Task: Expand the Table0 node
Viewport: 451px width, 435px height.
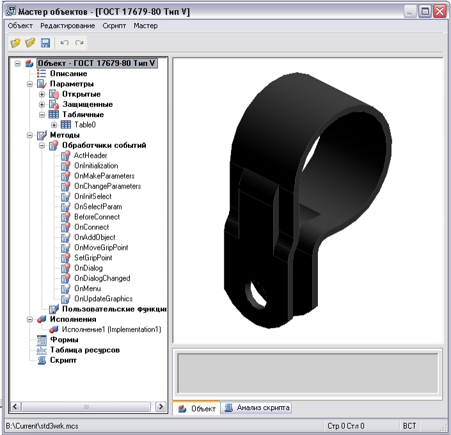Action: pos(54,125)
